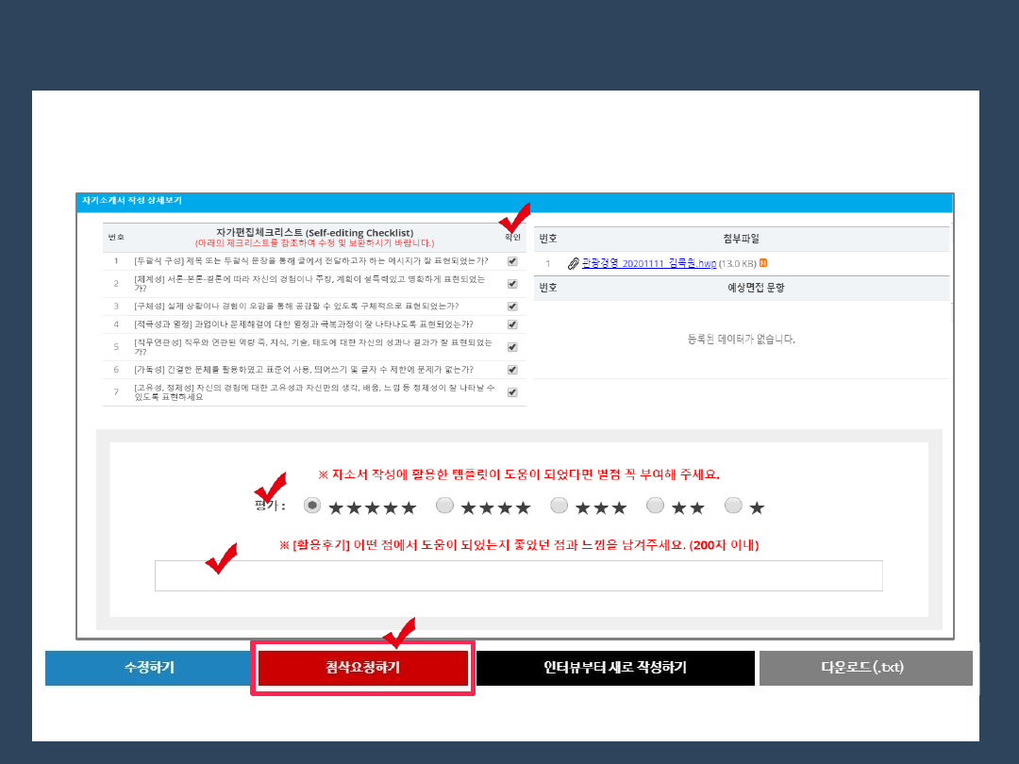Uncheck checklist item 4 (적극성과 열정)
Image resolution: width=1019 pixels, height=764 pixels.
point(512,324)
